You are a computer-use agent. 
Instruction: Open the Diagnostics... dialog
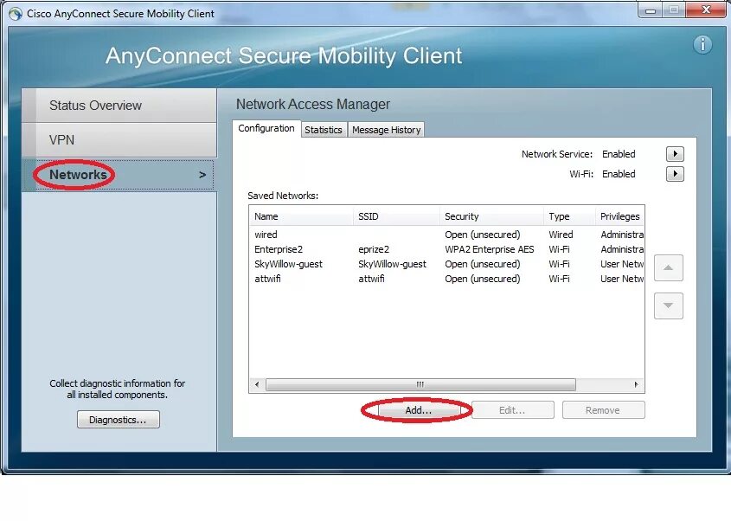click(119, 420)
